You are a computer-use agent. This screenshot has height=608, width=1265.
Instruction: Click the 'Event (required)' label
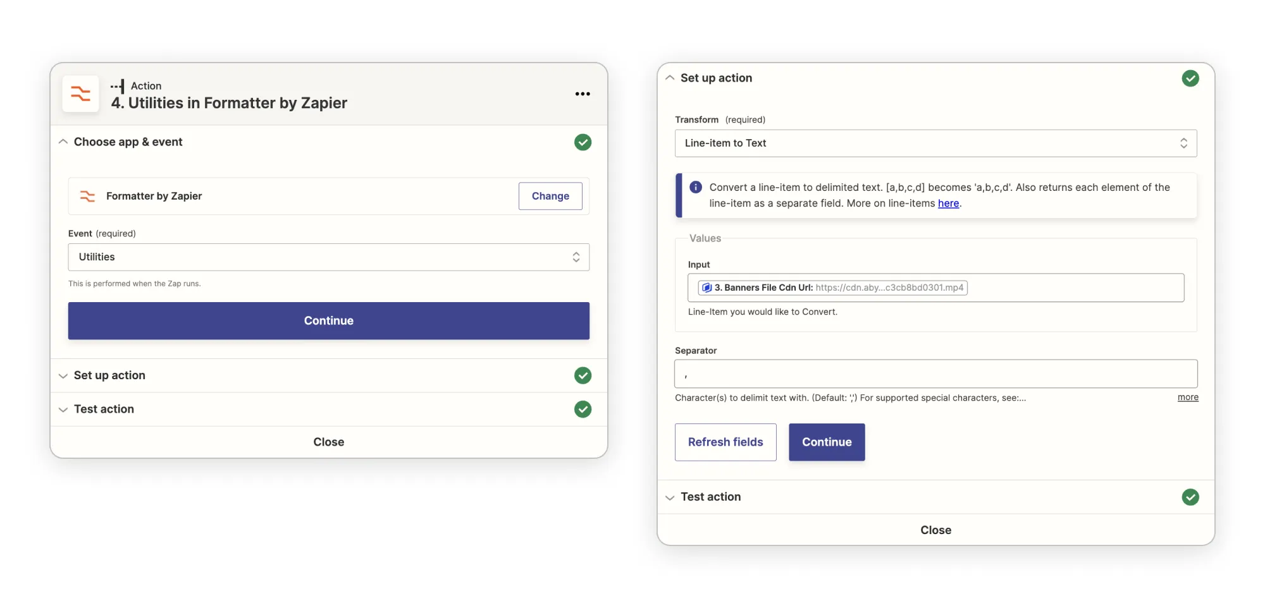[102, 234]
